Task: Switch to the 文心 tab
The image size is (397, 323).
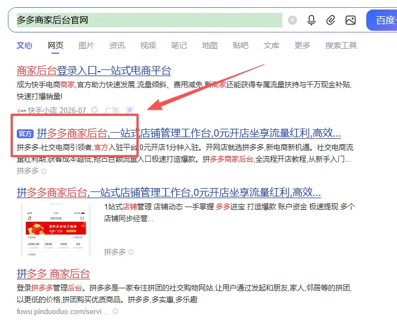Action: [x=24, y=45]
